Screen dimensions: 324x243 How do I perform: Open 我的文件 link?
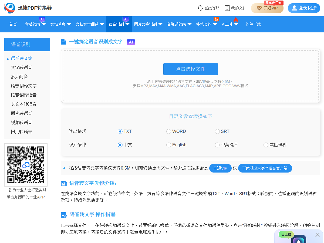(x=239, y=8)
